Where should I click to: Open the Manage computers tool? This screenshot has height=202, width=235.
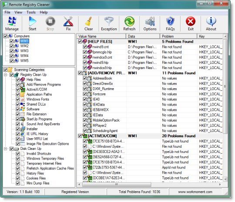[x=12, y=23]
